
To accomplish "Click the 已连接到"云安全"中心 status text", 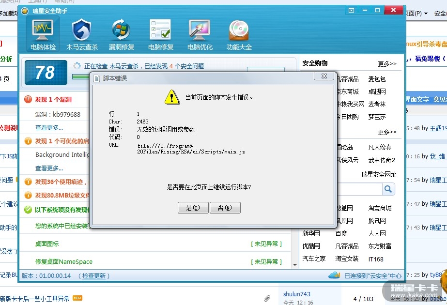I will click(373, 275).
